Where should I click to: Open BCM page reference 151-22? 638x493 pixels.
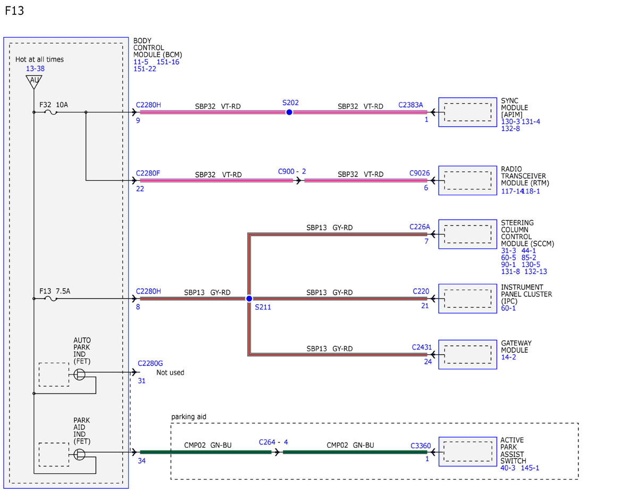click(x=145, y=69)
